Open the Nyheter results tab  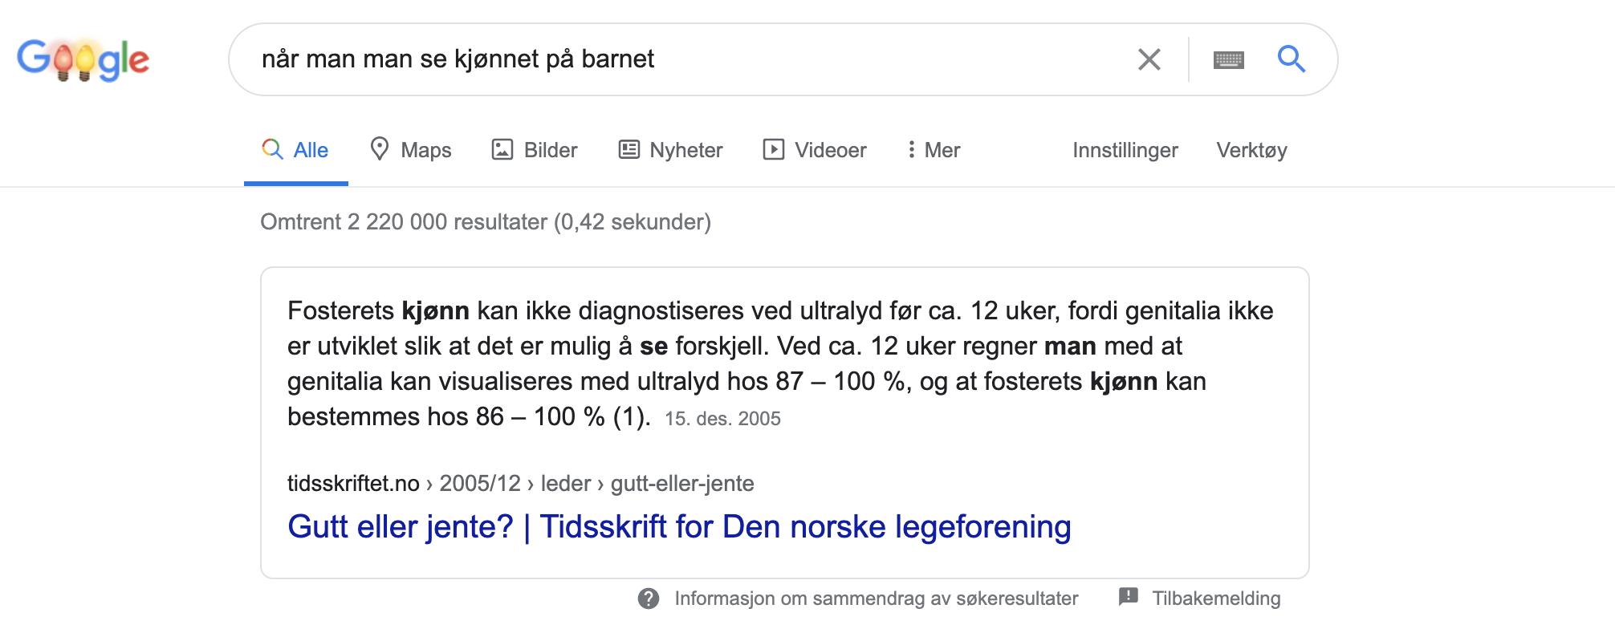[x=685, y=150]
